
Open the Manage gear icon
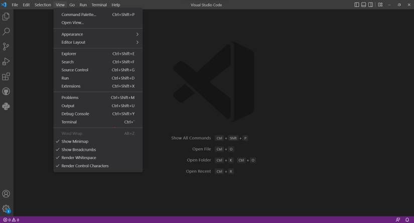tap(6, 209)
